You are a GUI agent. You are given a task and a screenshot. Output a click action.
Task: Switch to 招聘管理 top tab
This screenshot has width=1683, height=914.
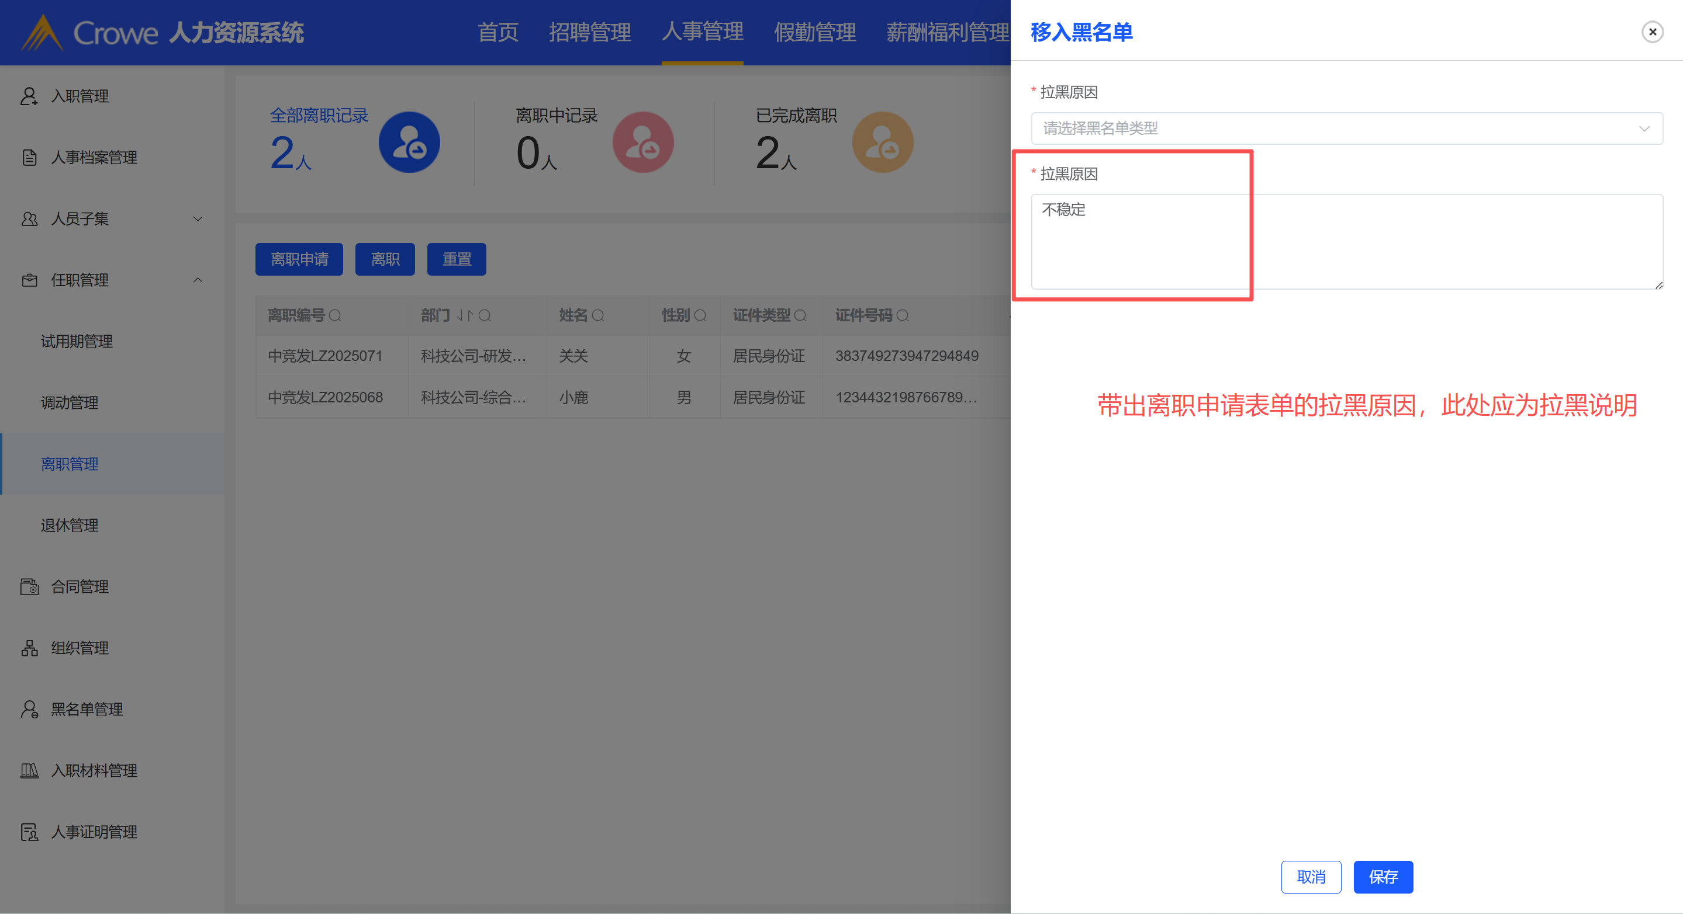(589, 32)
